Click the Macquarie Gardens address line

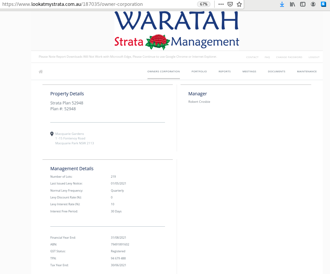tap(69, 134)
